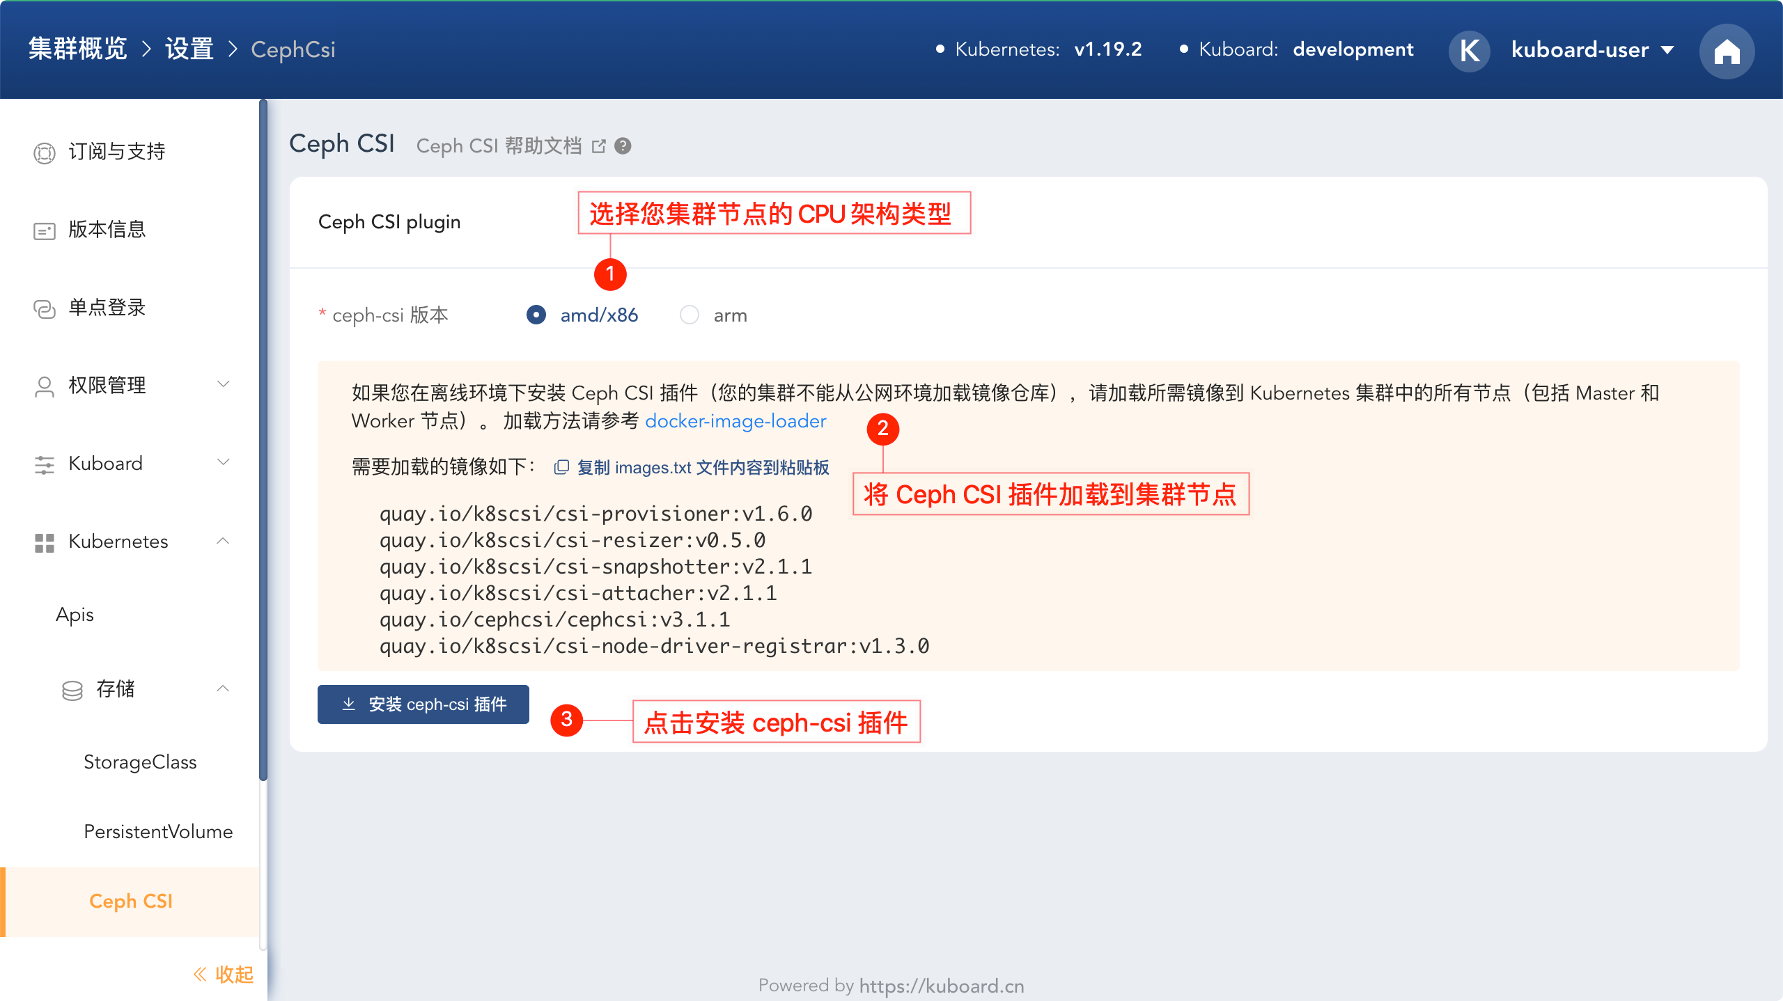Screen dimensions: 1783x1001
Task: Click the K user avatar icon
Action: point(1469,50)
